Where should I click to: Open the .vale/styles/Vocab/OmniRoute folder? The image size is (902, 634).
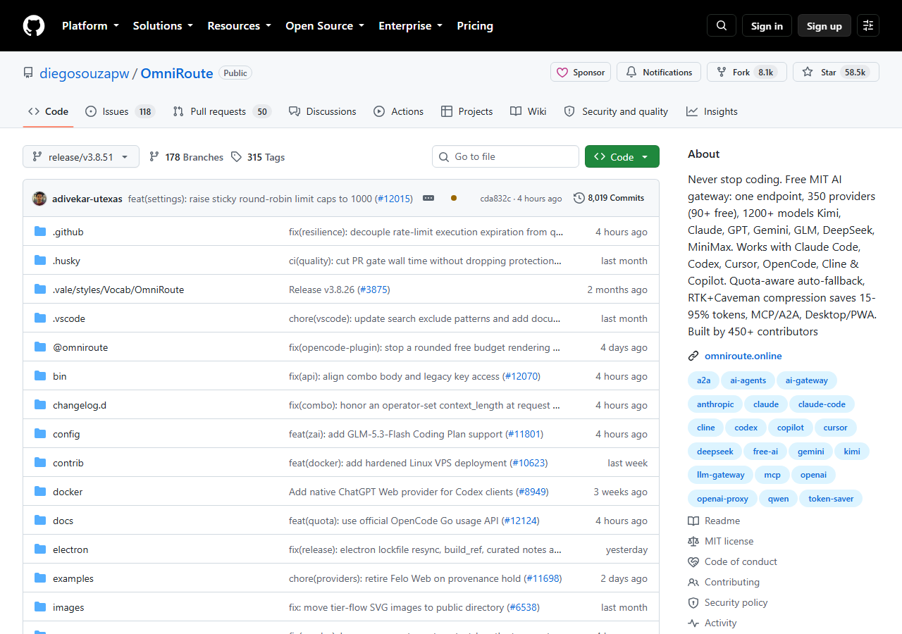pyautogui.click(x=118, y=290)
